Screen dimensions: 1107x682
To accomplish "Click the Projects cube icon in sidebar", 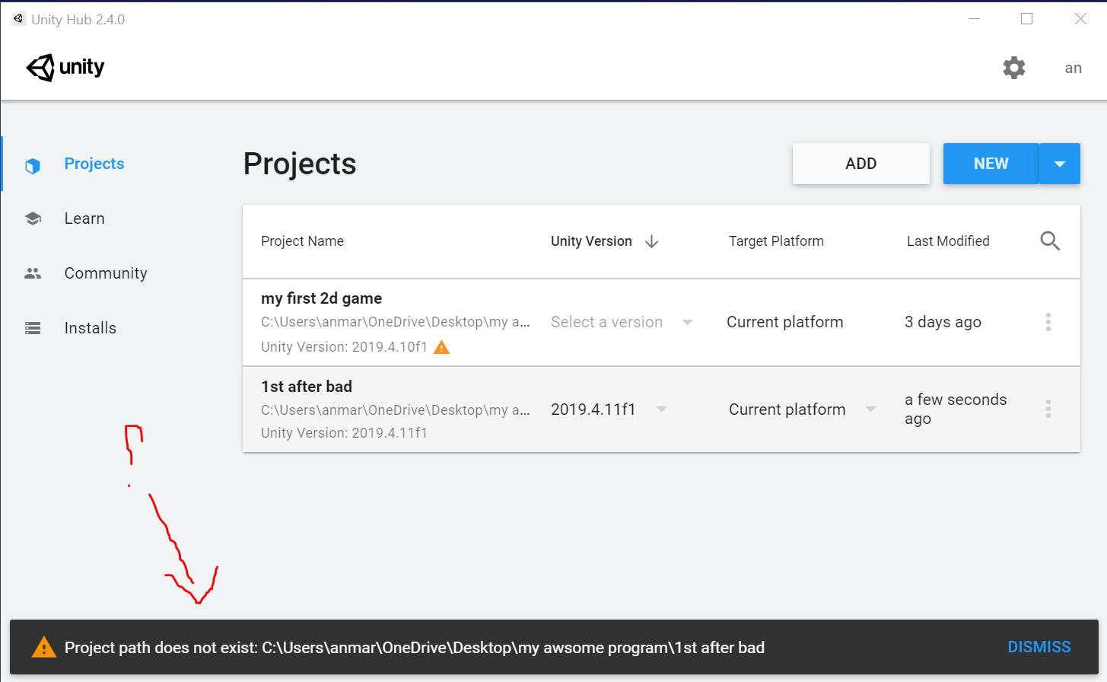I will pos(33,165).
